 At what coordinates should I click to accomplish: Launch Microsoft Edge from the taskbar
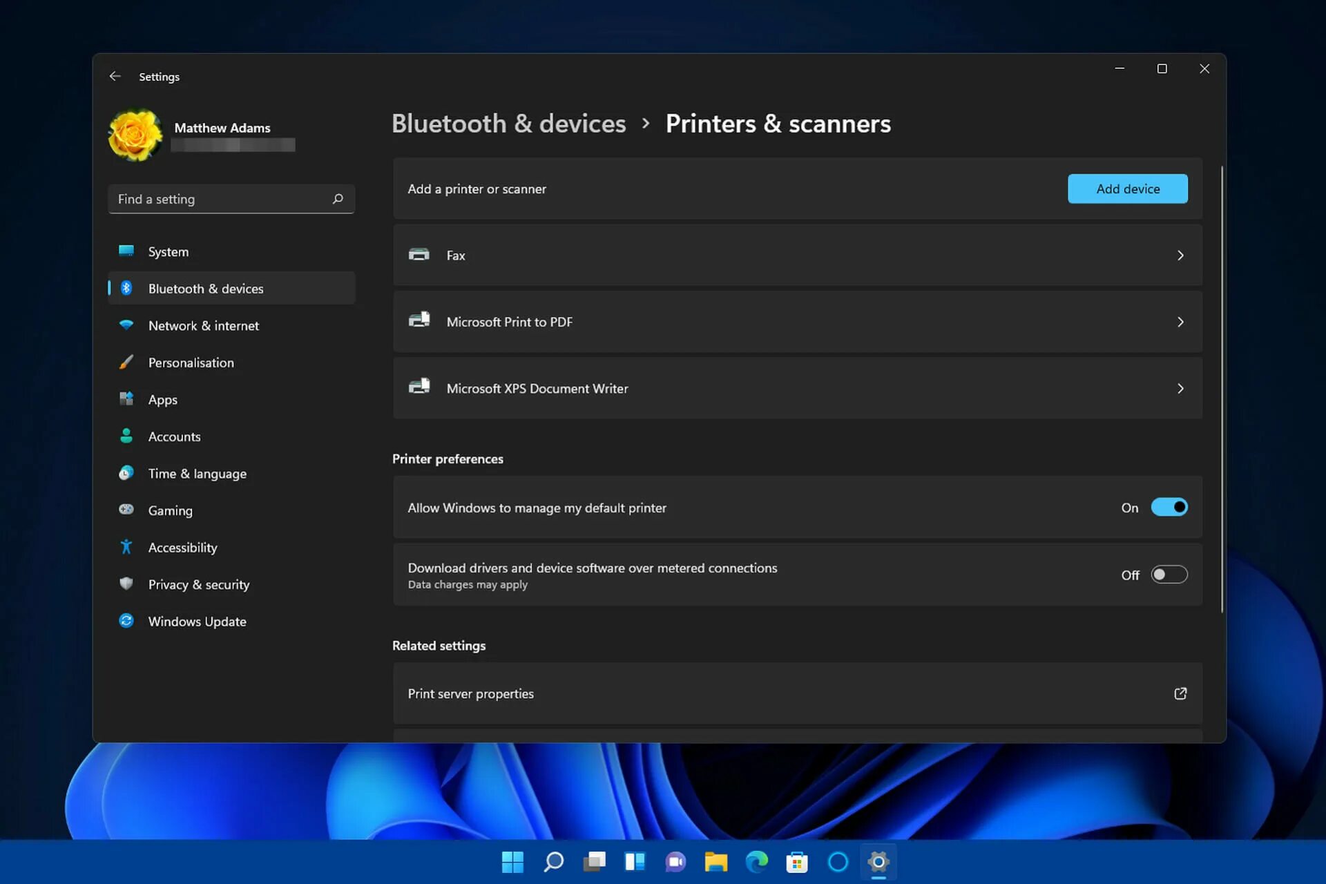point(757,862)
